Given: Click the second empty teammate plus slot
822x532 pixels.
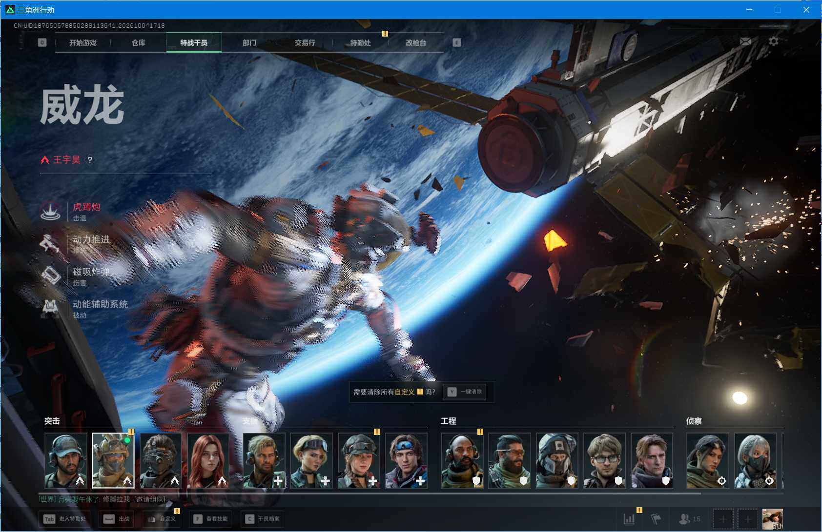Looking at the screenshot, I should click(748, 519).
